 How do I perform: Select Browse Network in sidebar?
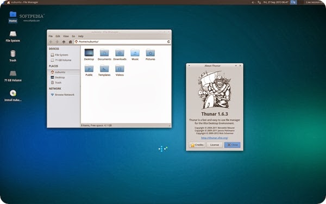click(64, 95)
